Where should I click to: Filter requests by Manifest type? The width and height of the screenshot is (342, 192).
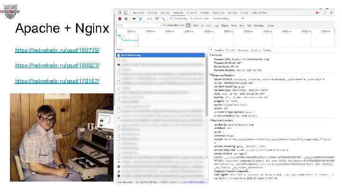[259, 26]
